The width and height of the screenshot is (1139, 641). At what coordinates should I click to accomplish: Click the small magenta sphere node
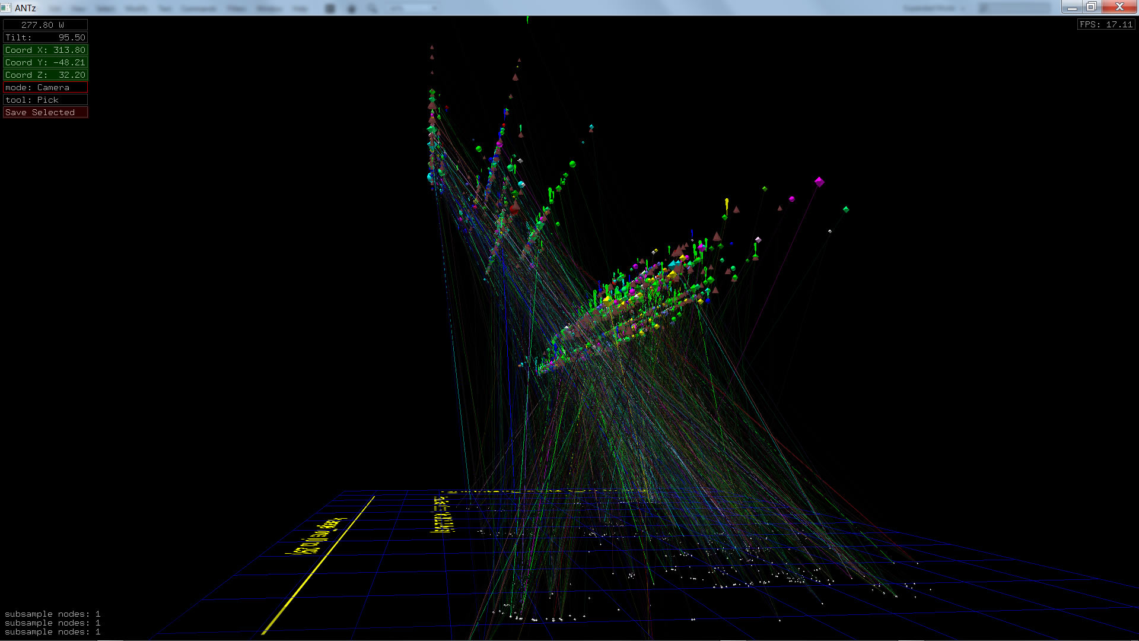(791, 199)
